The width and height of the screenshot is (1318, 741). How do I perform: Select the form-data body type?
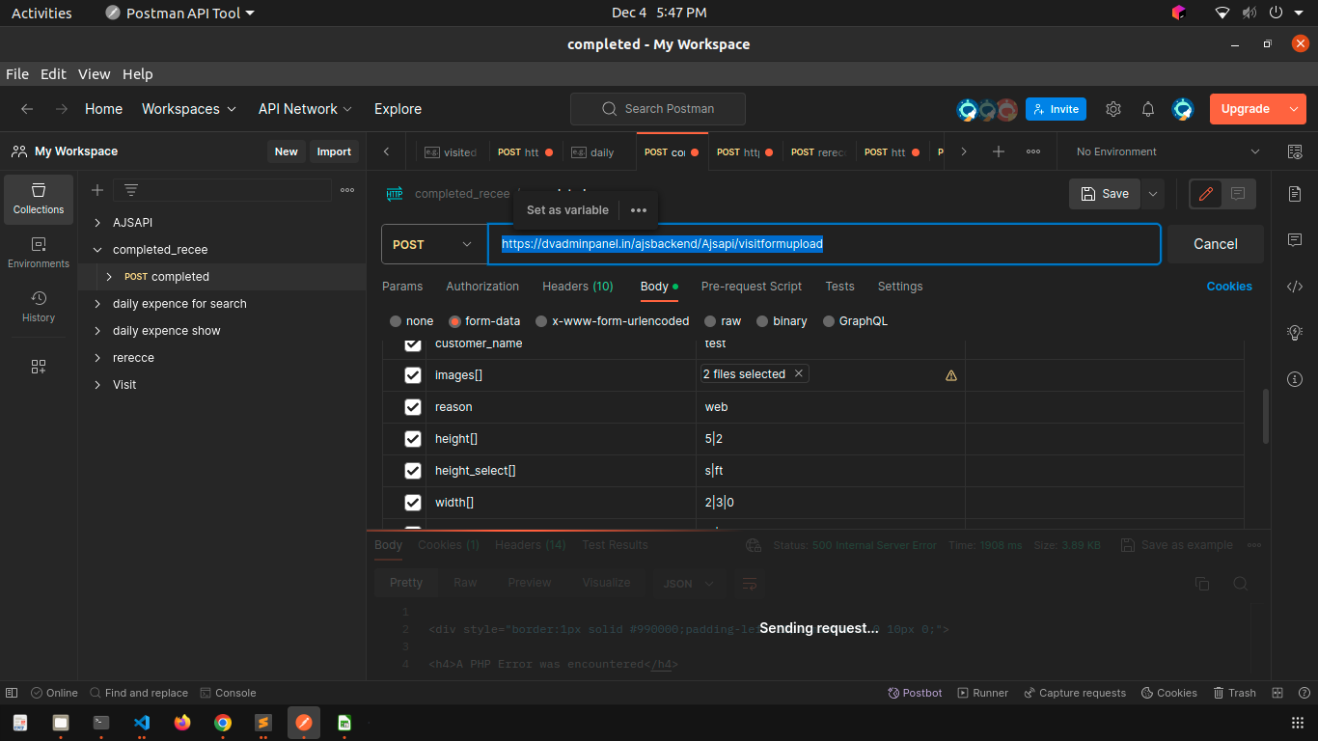coord(454,321)
